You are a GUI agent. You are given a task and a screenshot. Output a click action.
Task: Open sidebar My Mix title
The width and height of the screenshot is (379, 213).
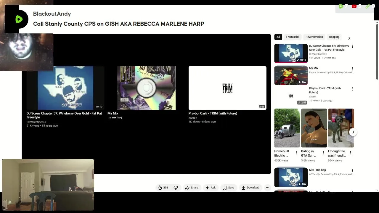pos(314,68)
